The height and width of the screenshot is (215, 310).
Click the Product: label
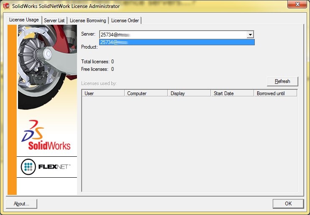tap(90, 47)
